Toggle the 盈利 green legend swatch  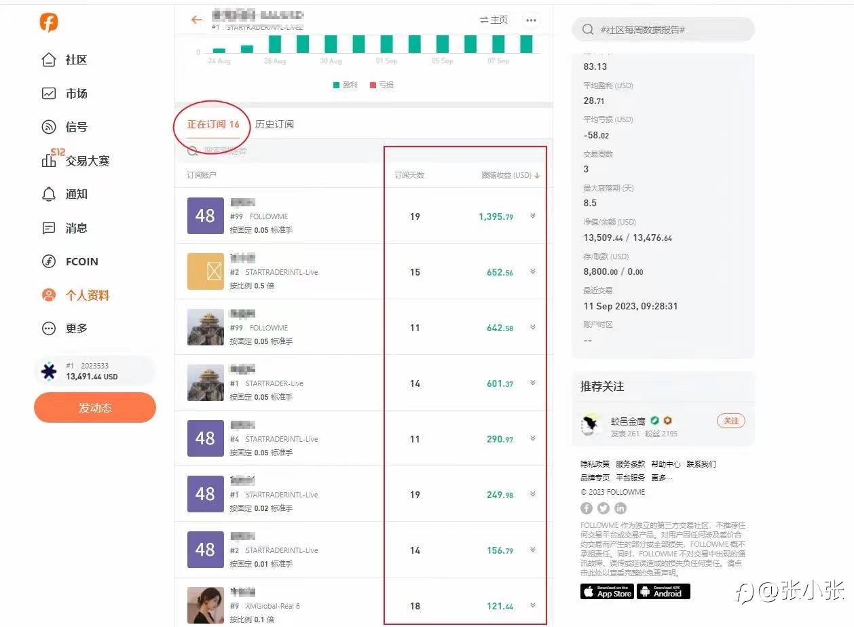[x=336, y=85]
